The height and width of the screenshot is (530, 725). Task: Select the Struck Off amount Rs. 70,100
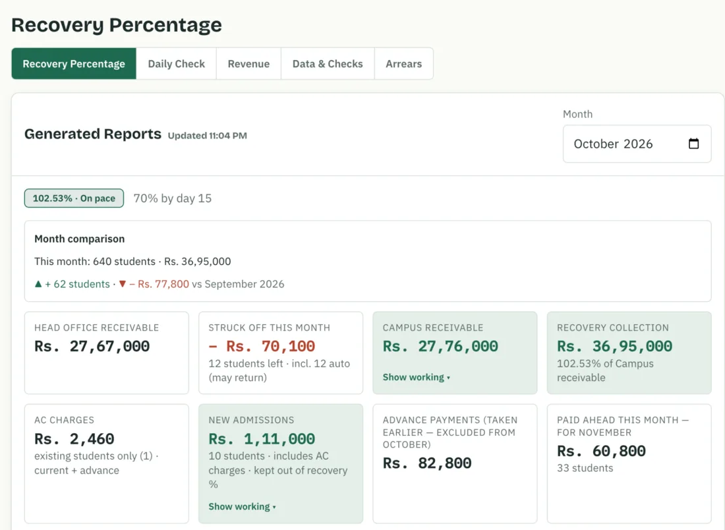tap(262, 346)
